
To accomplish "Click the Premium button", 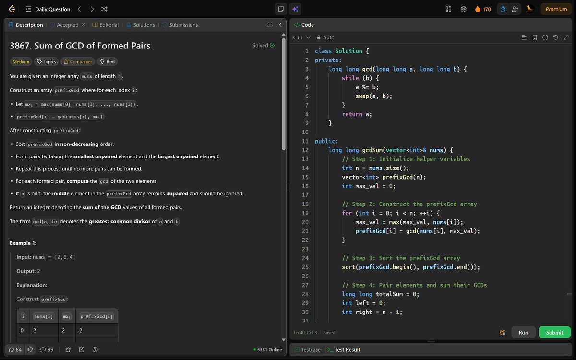I will tap(556, 9).
